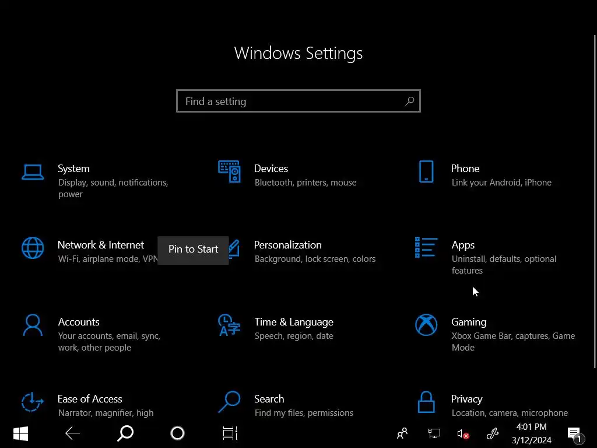597x448 pixels.
Task: Click 'Background, lock screen, colors' text
Action: pos(315,259)
